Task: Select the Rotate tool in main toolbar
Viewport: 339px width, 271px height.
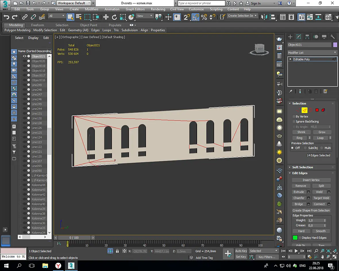Action: click(x=114, y=17)
